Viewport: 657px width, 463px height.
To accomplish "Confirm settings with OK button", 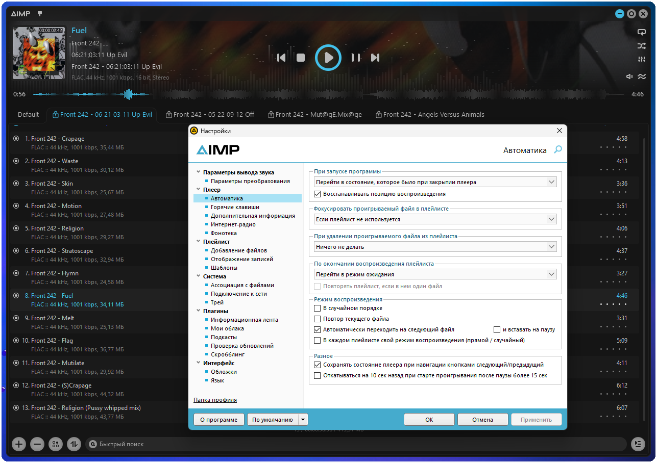I will point(429,420).
